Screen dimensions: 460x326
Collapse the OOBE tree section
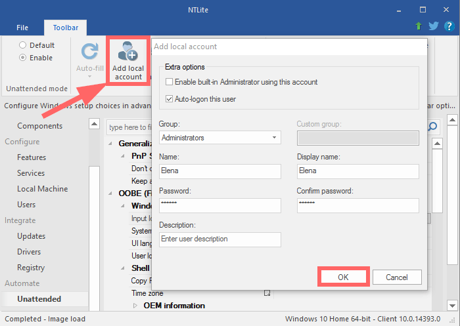[110, 194]
